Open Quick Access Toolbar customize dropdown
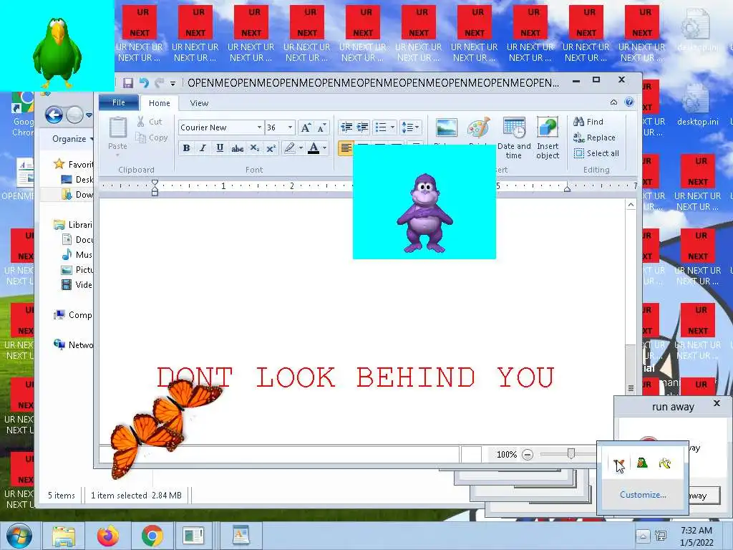This screenshot has width=733, height=550. click(173, 84)
